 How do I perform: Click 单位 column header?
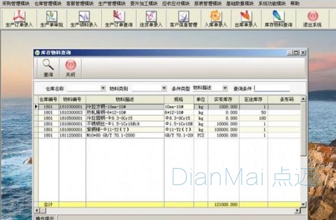click(201, 100)
